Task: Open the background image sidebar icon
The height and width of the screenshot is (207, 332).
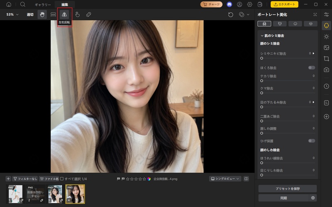Action: click(327, 48)
